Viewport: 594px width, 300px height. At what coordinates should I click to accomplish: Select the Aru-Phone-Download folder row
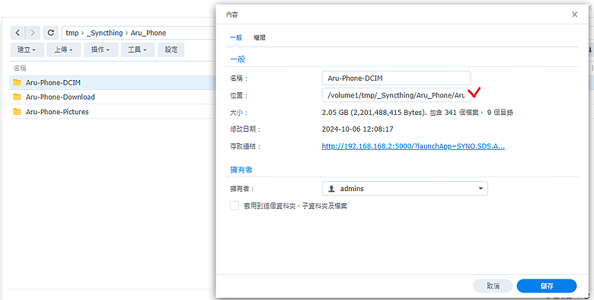(x=113, y=97)
